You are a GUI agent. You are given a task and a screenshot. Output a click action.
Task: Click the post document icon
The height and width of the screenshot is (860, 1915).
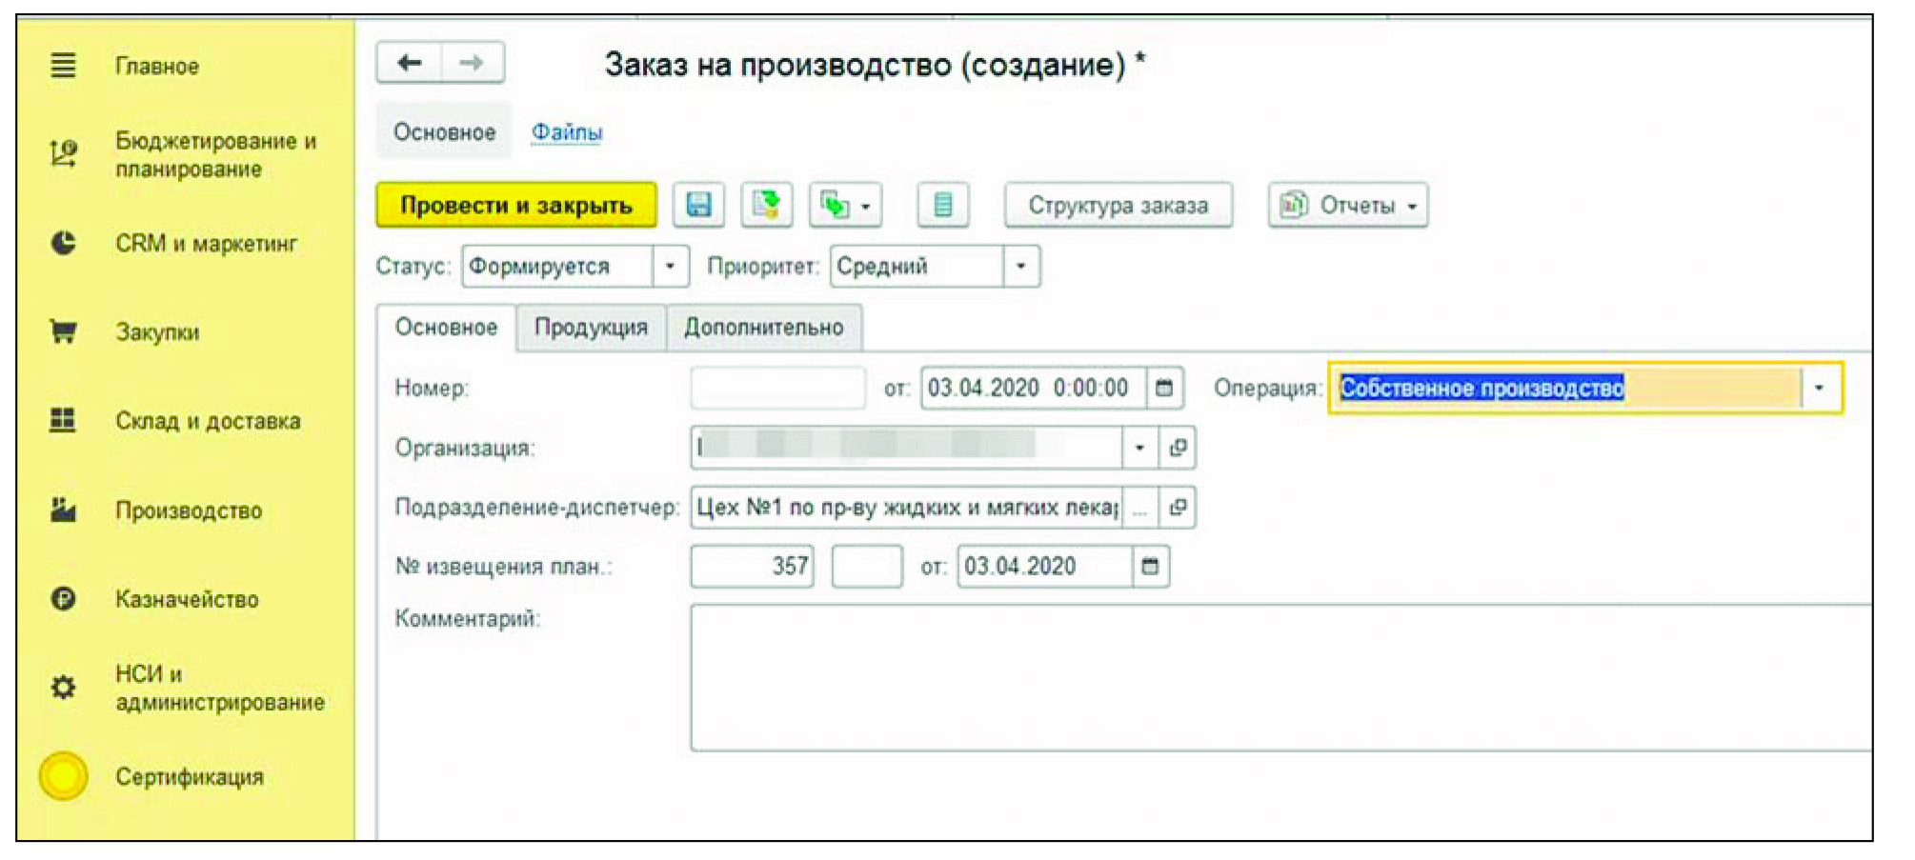click(x=766, y=206)
